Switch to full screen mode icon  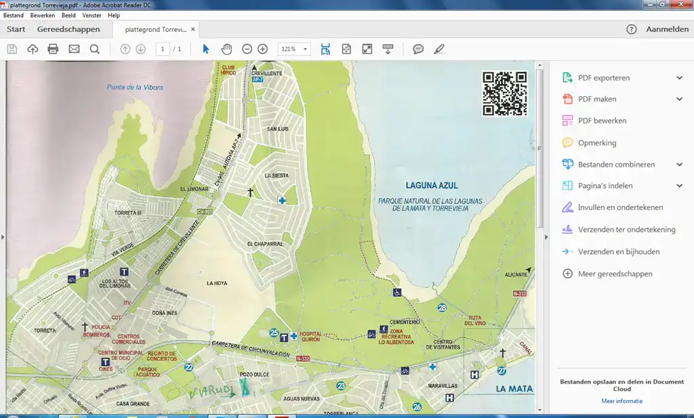[x=367, y=49]
